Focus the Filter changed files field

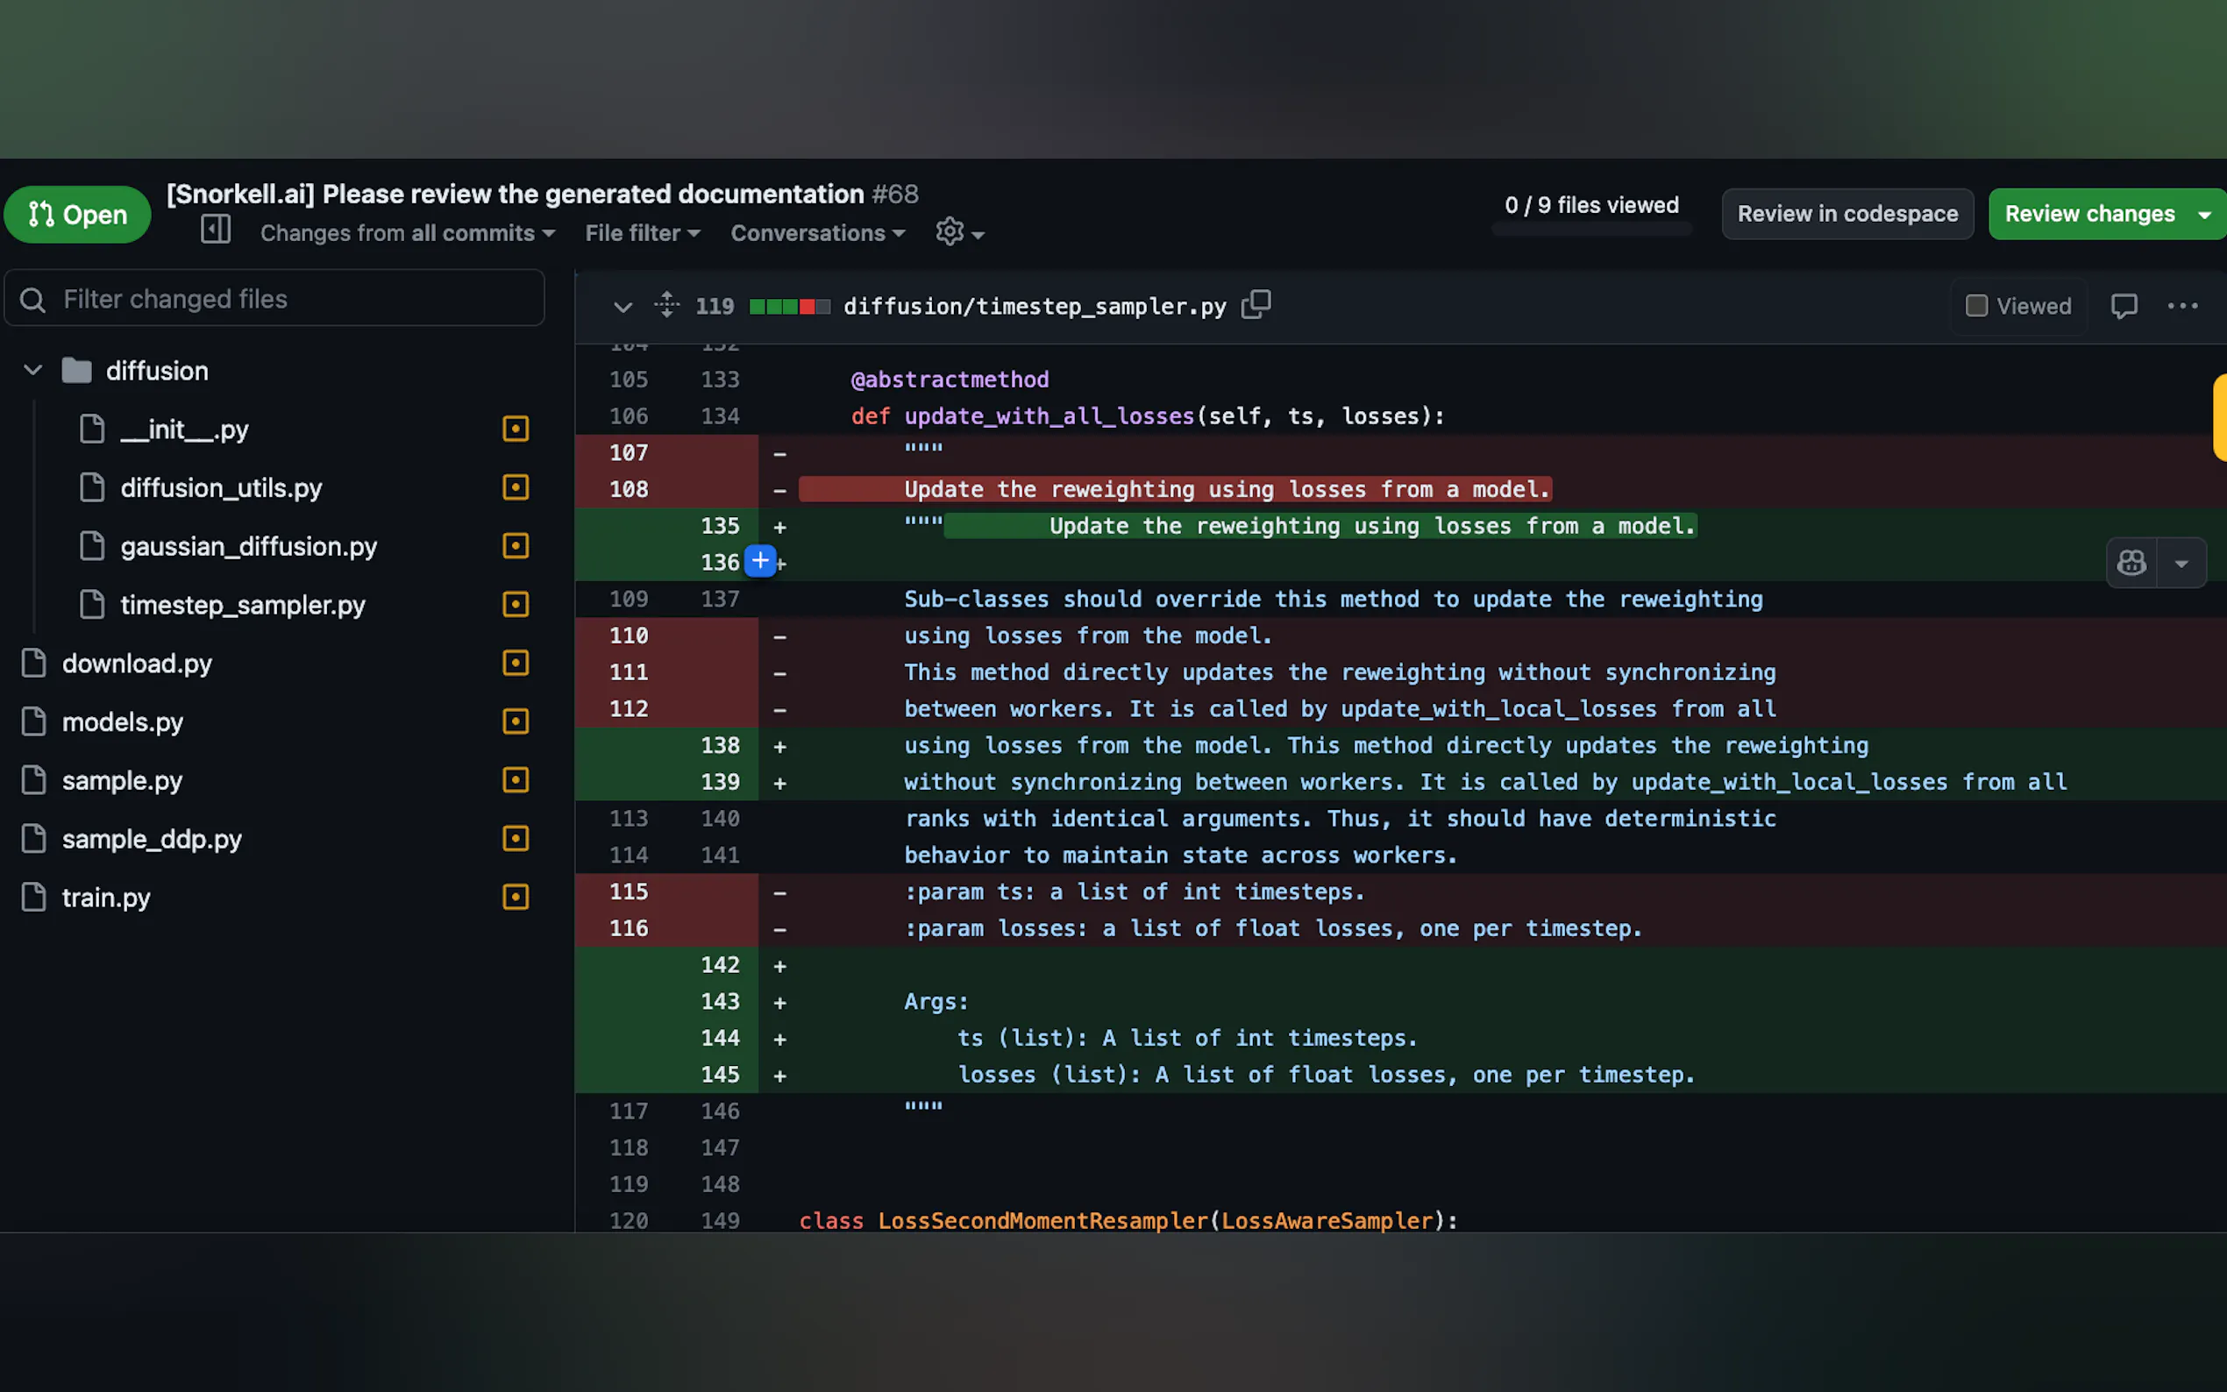coord(276,299)
